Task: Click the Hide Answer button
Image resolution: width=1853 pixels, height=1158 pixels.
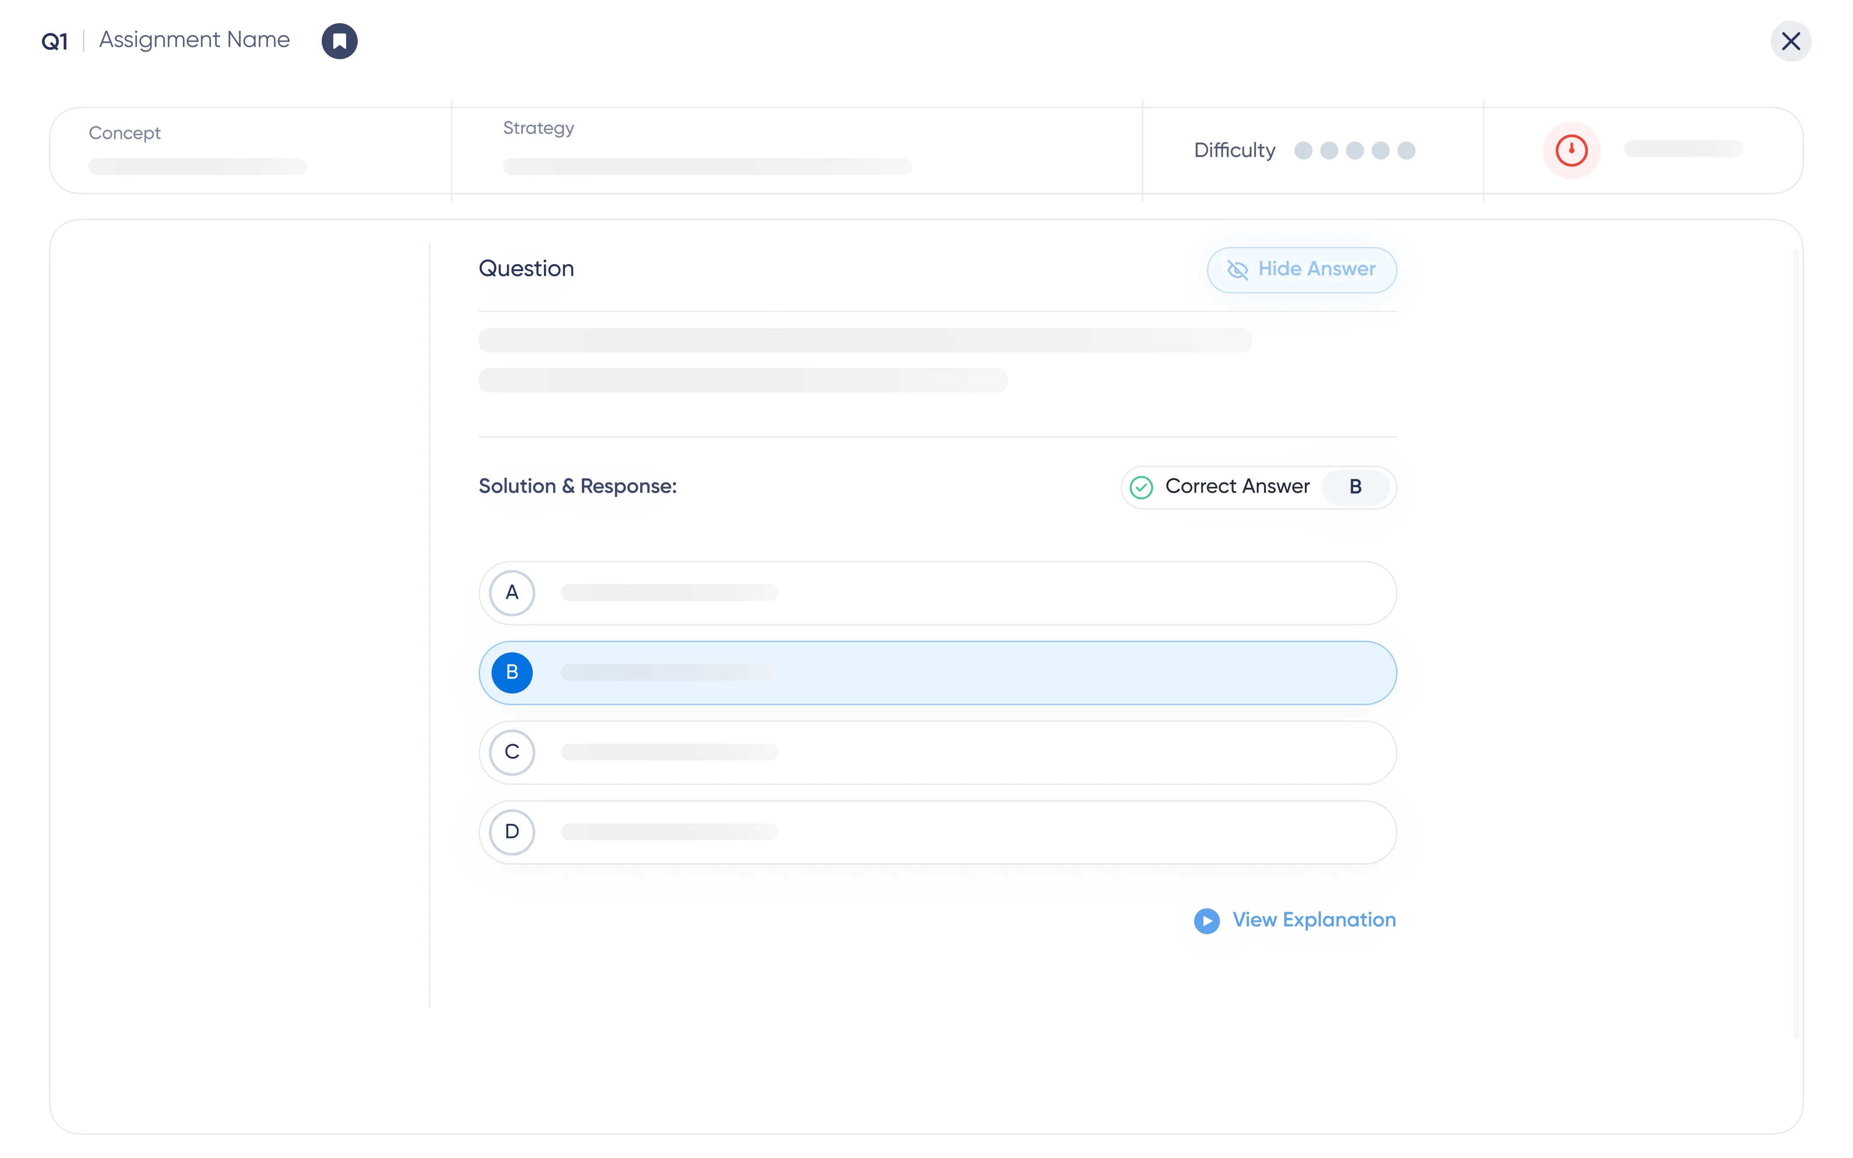Action: pyautogui.click(x=1302, y=270)
